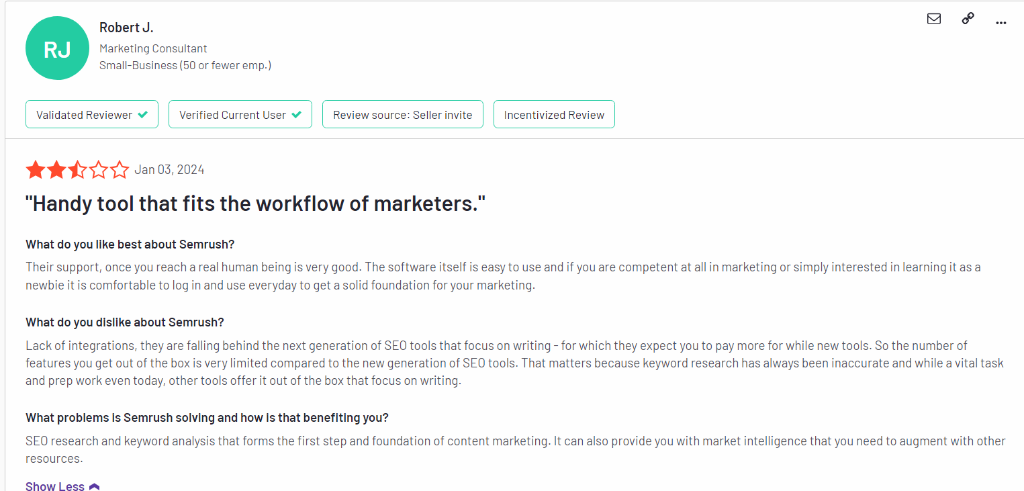The image size is (1024, 491).
Task: Open Robert J. reviewer name
Action: click(x=126, y=28)
